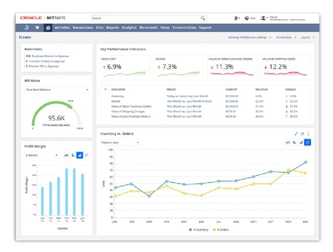
Task: Open the Setup menu
Action: (x=165, y=27)
